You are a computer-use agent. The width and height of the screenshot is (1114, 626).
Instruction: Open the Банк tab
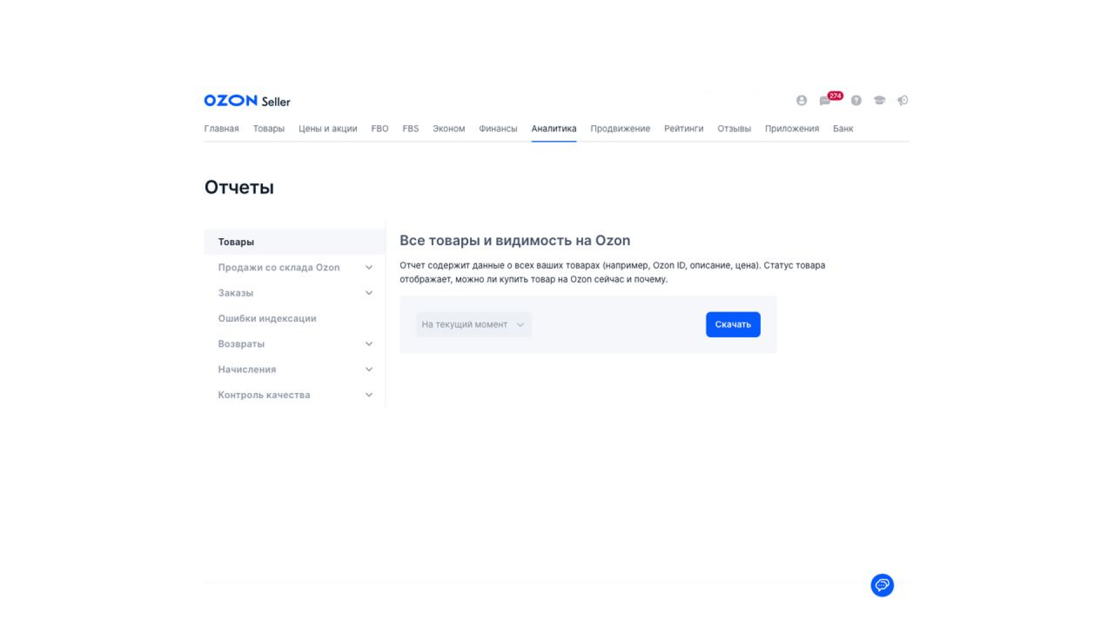pyautogui.click(x=843, y=129)
